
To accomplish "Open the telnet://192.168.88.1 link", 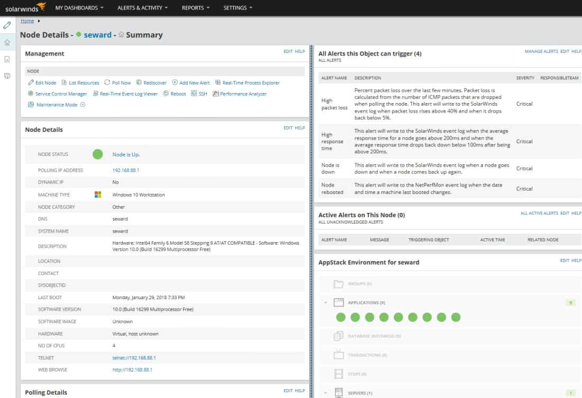I will coord(134,358).
